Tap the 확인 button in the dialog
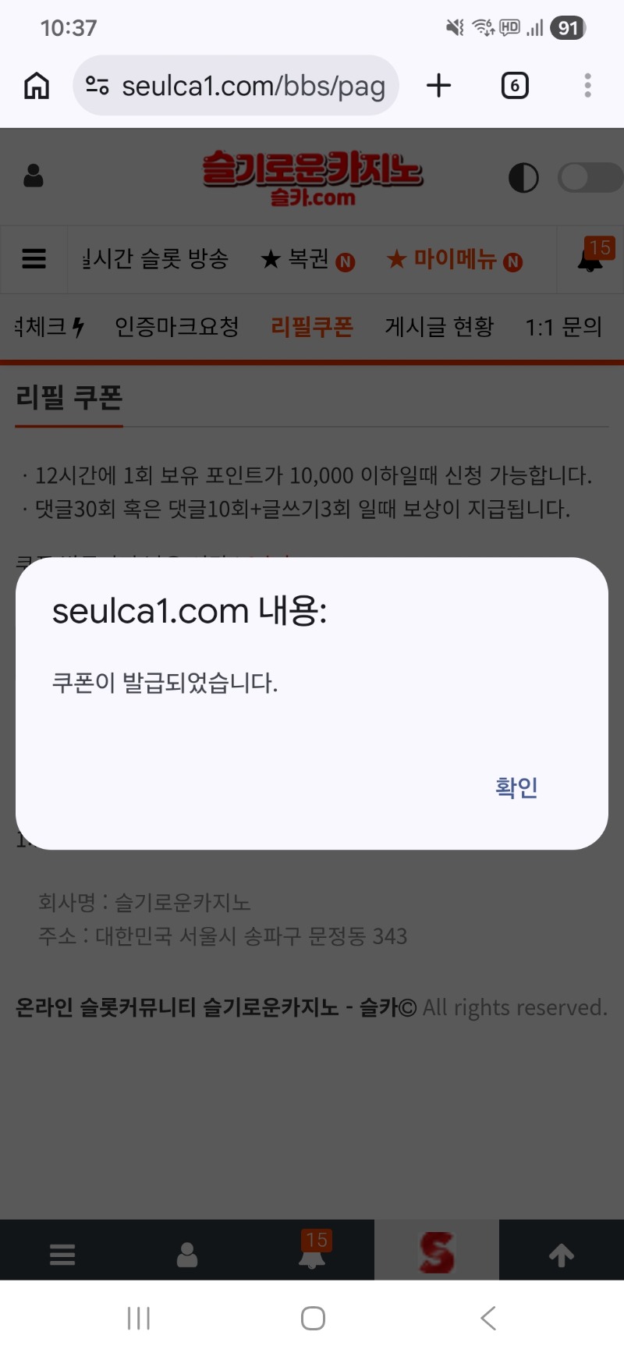 point(516,787)
